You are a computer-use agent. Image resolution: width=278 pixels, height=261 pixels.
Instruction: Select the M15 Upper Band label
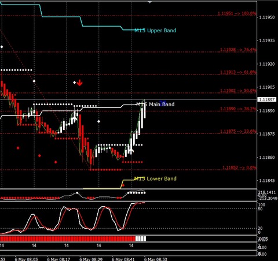(x=155, y=31)
